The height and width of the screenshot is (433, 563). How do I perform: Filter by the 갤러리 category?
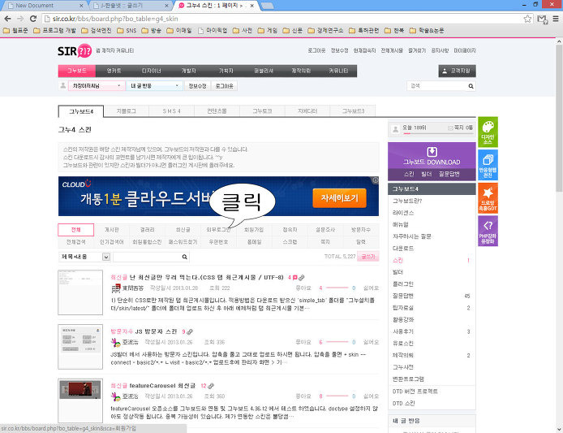147,230
